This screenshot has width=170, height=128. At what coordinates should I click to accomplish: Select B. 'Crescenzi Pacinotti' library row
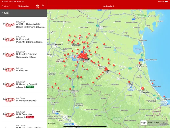23,39
